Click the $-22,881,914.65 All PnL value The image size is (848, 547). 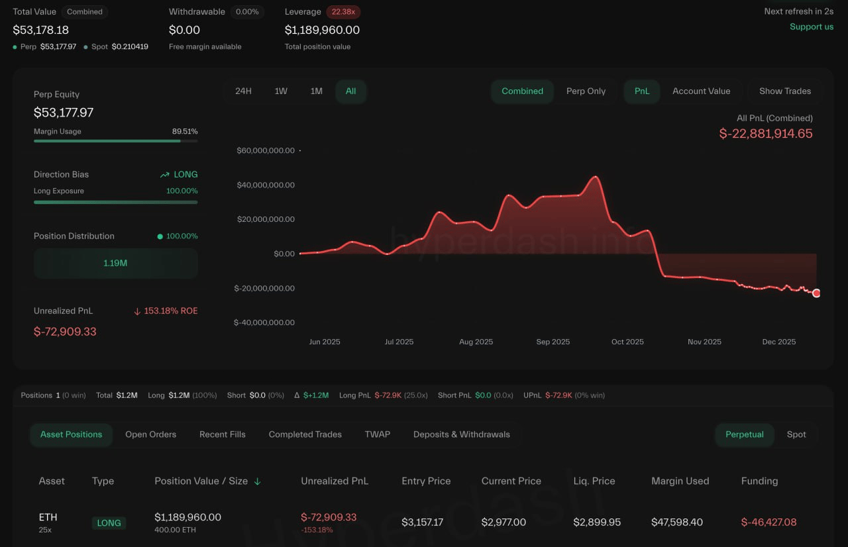(x=766, y=134)
